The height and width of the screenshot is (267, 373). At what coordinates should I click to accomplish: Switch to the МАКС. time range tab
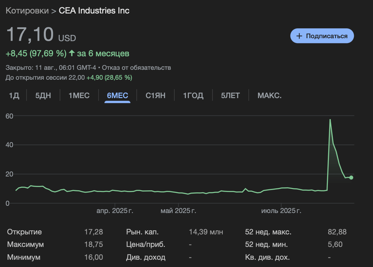[x=270, y=95]
